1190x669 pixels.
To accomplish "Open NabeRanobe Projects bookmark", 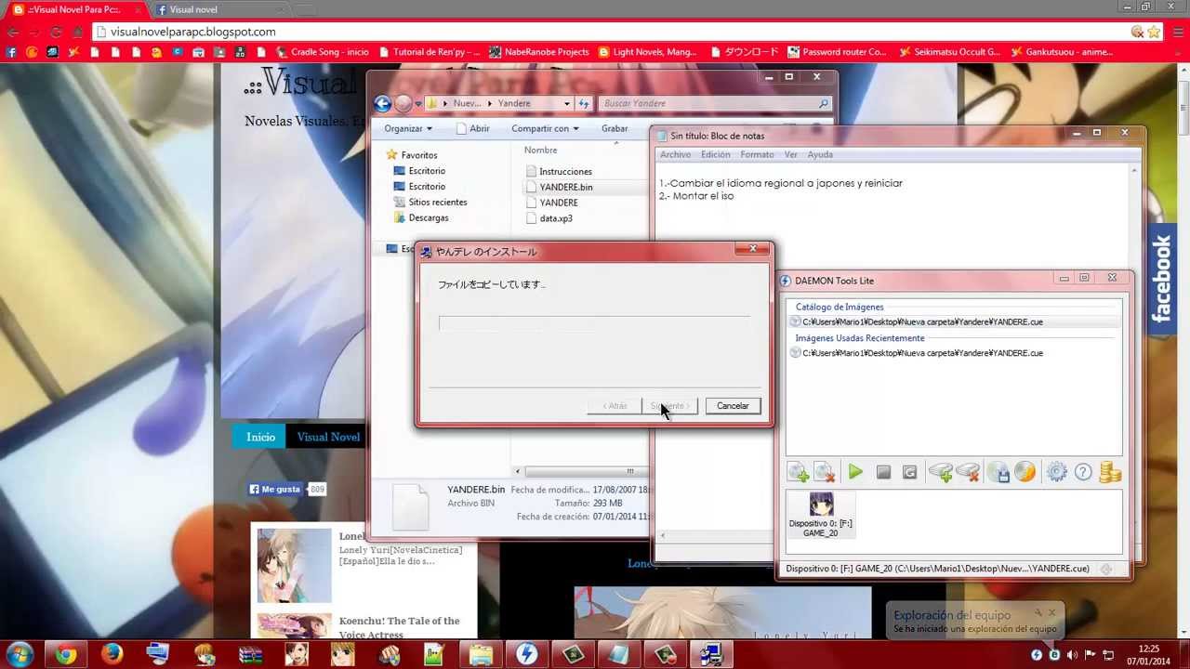I will click(x=539, y=52).
